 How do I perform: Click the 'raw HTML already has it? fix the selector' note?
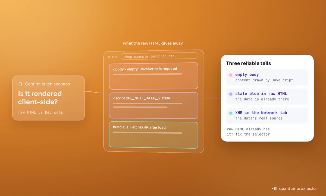tap(249, 131)
